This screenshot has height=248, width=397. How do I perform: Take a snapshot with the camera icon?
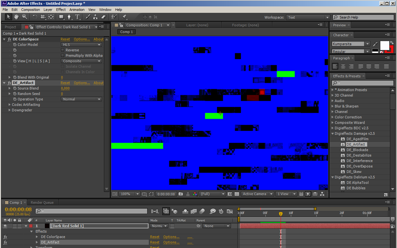coord(181,194)
